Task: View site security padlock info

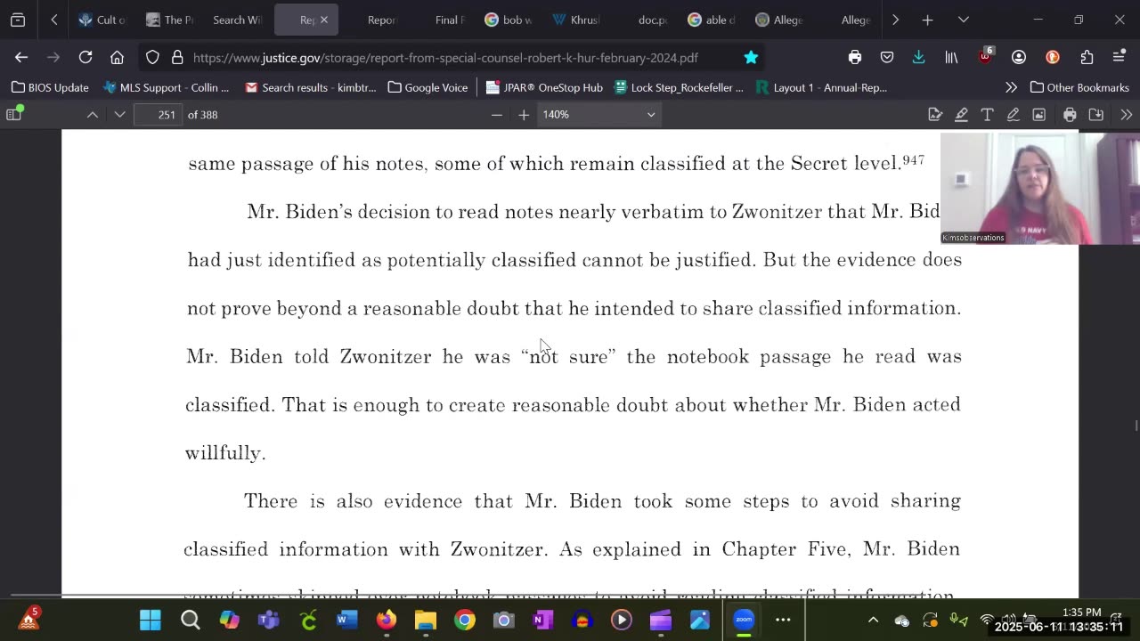Action: coord(176,57)
